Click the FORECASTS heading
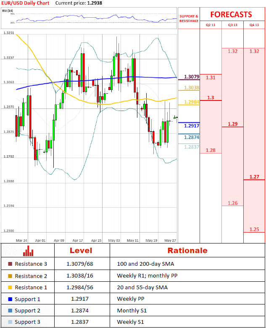 coord(231,14)
